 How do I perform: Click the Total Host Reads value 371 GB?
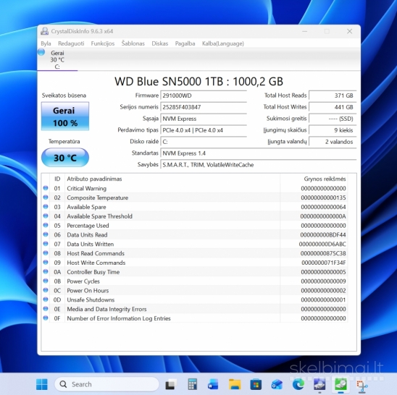pos(333,95)
